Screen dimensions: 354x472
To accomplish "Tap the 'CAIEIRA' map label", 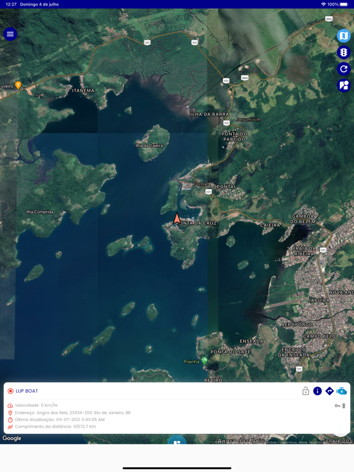I will pyautogui.click(x=270, y=225).
